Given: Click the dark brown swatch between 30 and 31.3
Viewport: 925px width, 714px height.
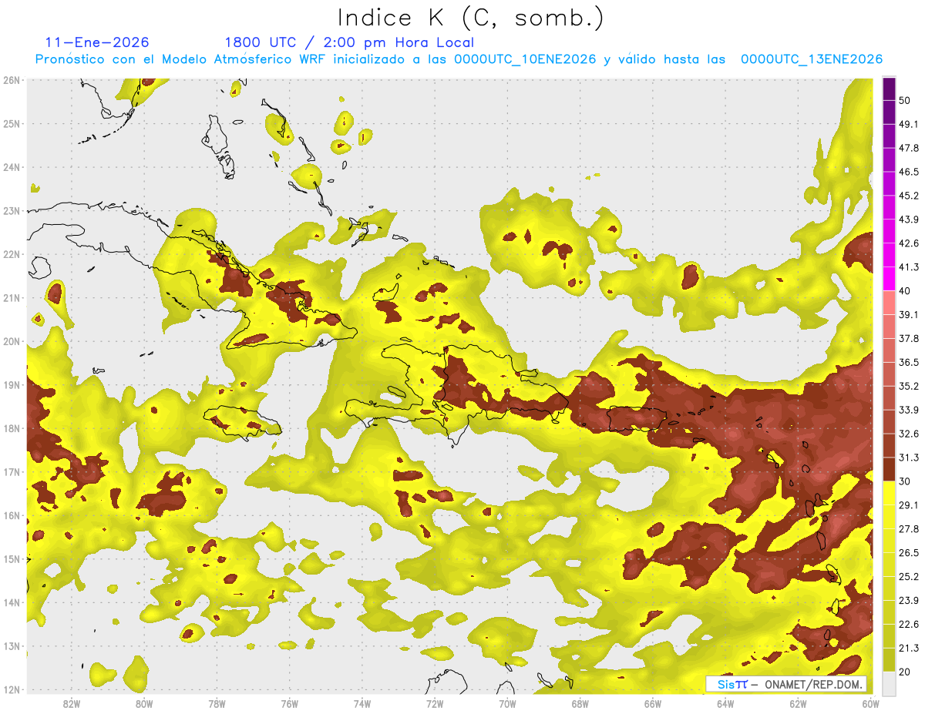Looking at the screenshot, I should 889,469.
